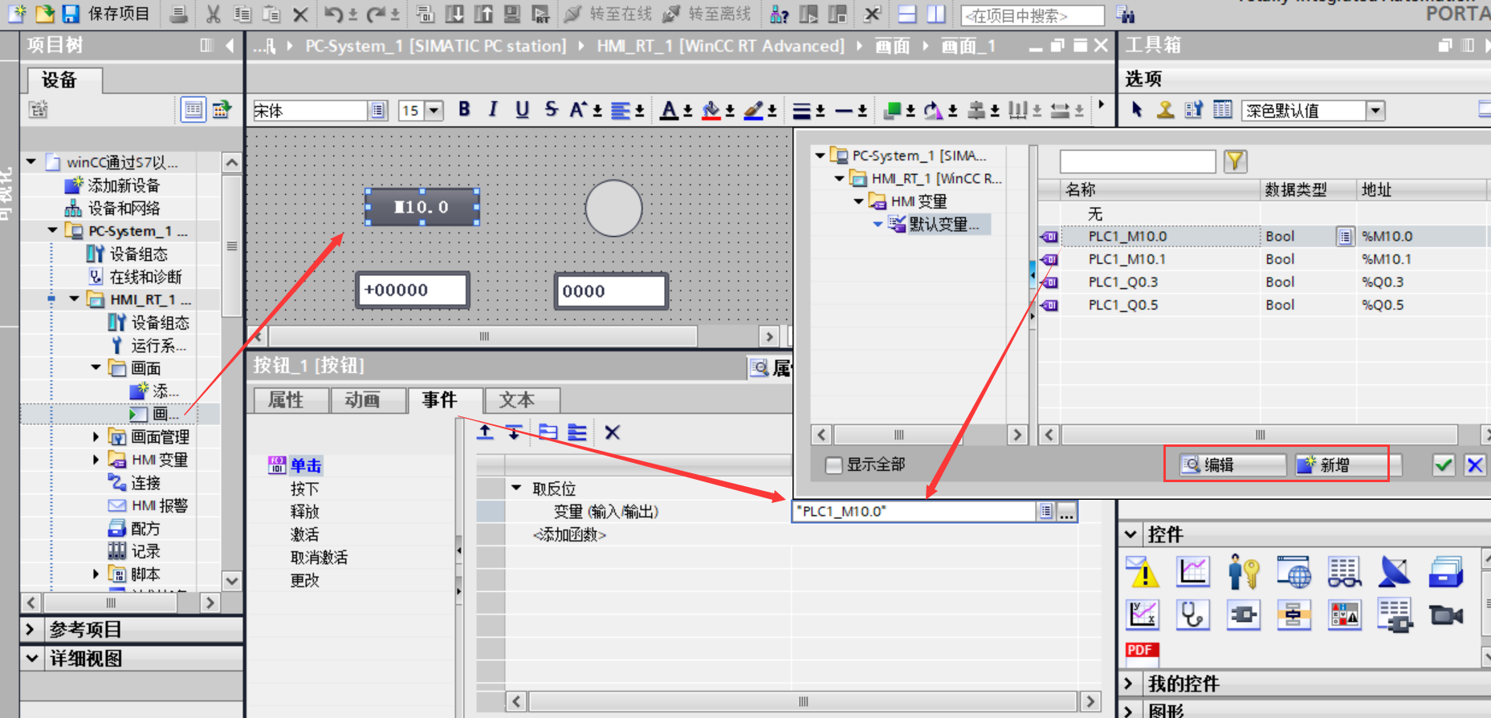Add the PDF view control
Viewport: 1491px width, 718px height.
tap(1142, 654)
